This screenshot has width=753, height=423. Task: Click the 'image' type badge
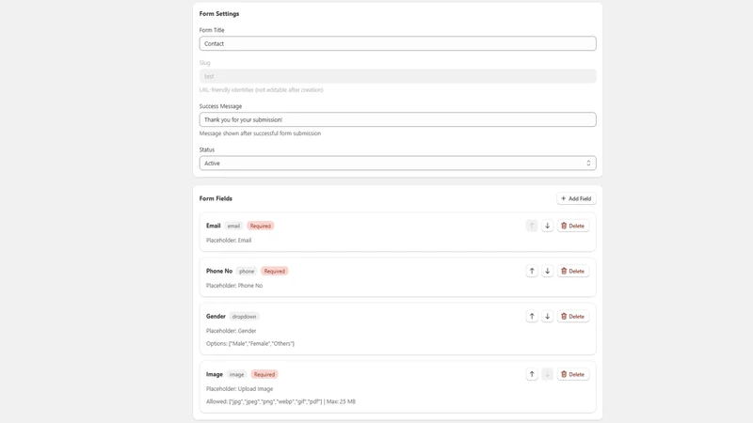[236, 374]
